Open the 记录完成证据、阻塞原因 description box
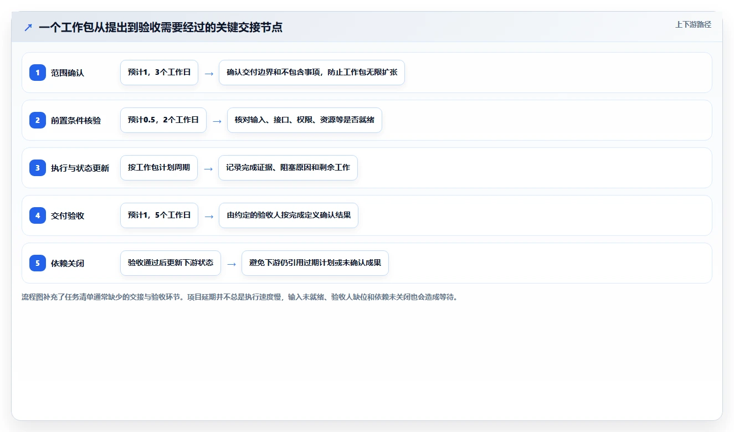The width and height of the screenshot is (734, 432). 288,168
